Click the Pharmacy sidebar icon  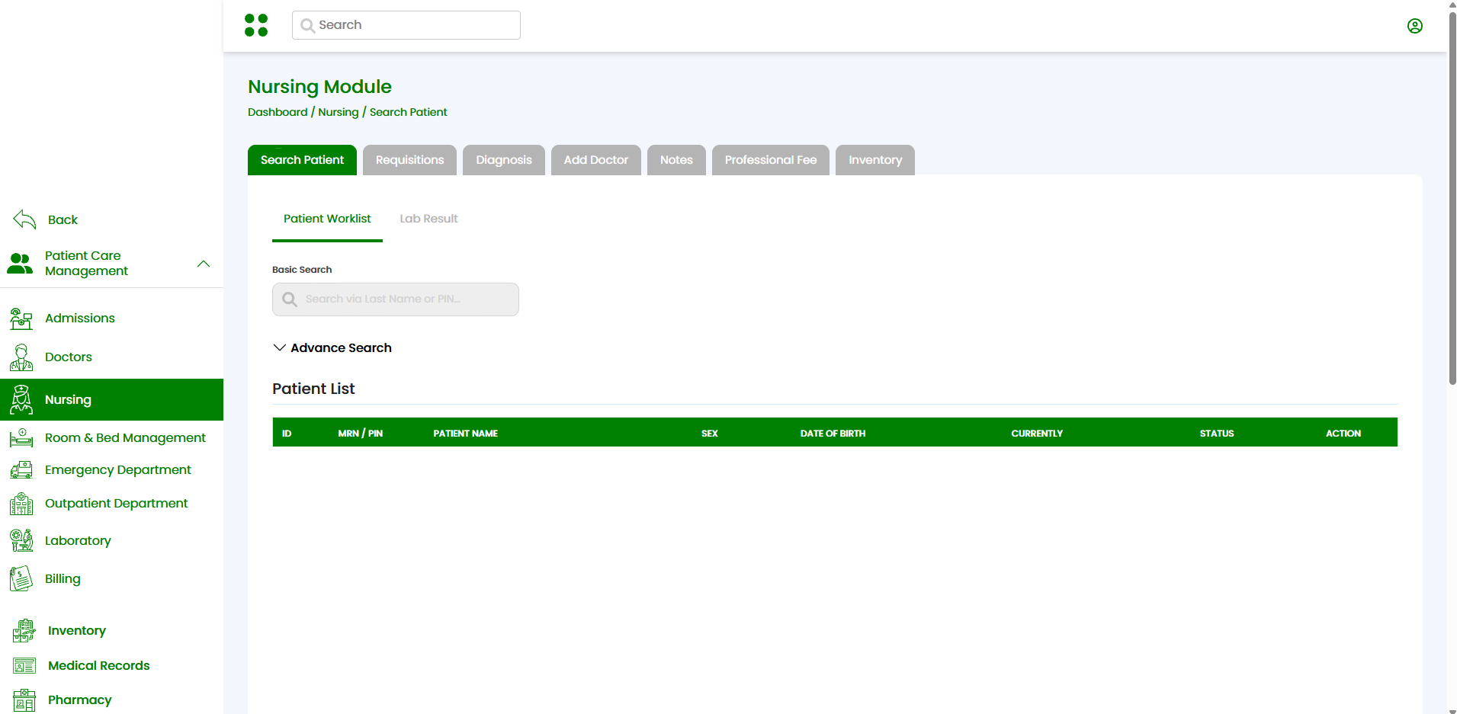coord(24,700)
